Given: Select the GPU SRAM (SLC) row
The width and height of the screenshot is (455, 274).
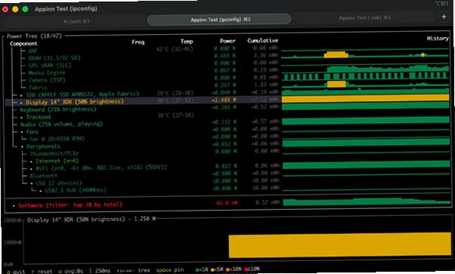Looking at the screenshot, I should (50, 66).
